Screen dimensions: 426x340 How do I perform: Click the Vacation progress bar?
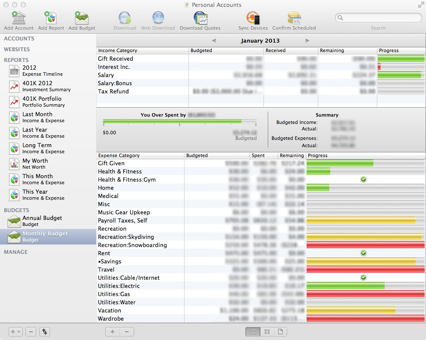[365, 311]
